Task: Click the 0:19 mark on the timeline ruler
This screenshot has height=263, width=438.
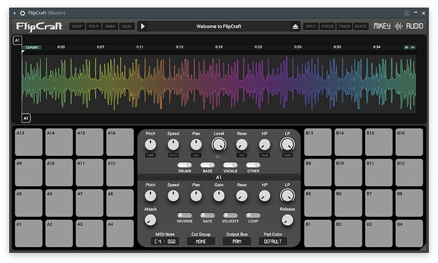Action: (219, 47)
